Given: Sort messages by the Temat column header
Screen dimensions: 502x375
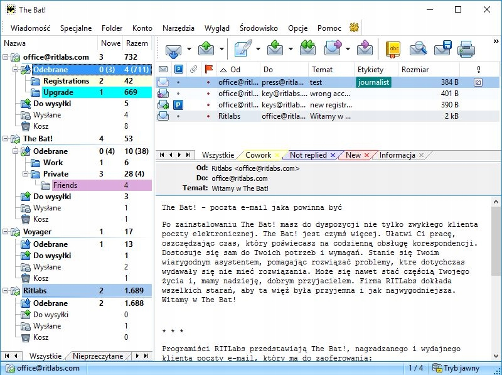Looking at the screenshot, I should 321,69.
